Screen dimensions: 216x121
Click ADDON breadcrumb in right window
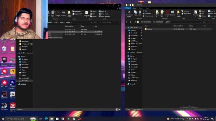168,22
